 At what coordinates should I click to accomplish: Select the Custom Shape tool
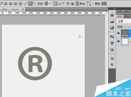pyautogui.click(x=30, y=4)
